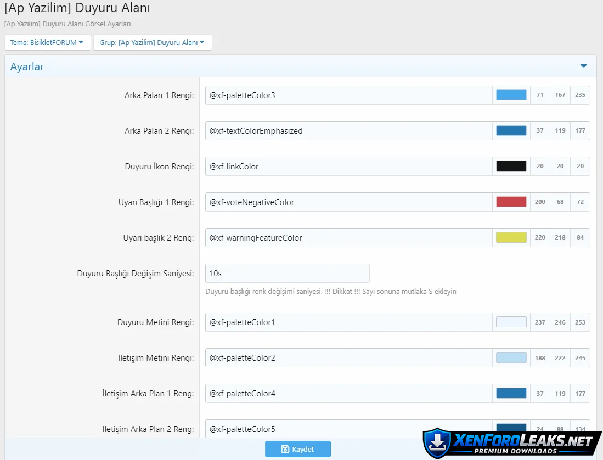The image size is (603, 460).
Task: Open the Duyuru Metini Rengi color swatch
Action: pos(511,322)
